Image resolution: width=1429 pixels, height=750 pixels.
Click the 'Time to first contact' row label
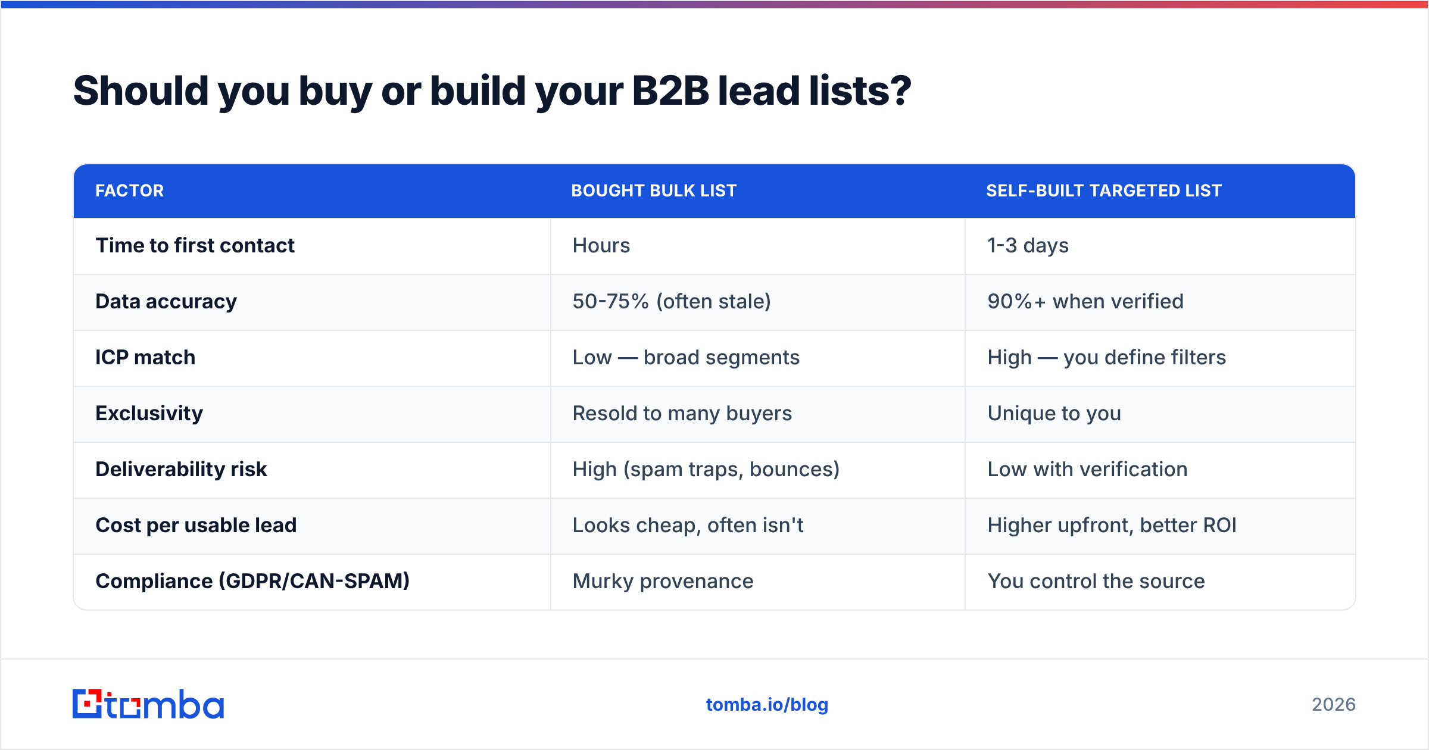pyautogui.click(x=195, y=245)
